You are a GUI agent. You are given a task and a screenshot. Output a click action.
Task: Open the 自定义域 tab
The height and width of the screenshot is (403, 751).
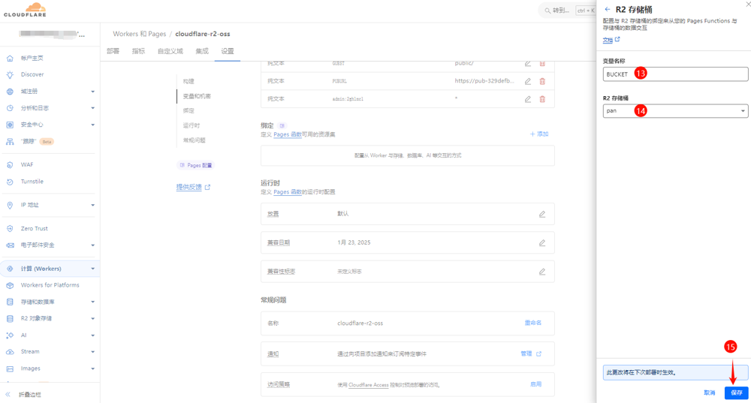point(170,51)
